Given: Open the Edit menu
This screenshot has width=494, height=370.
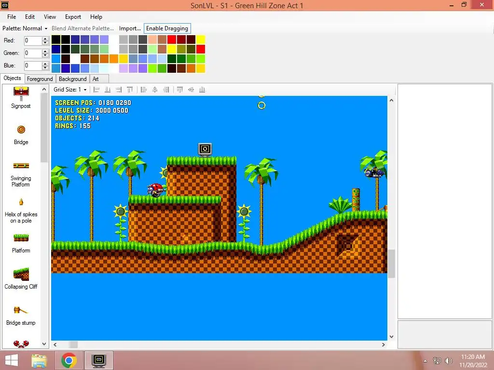Looking at the screenshot, I should pyautogui.click(x=30, y=17).
